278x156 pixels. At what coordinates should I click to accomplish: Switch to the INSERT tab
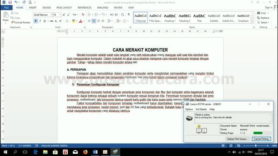(33, 8)
